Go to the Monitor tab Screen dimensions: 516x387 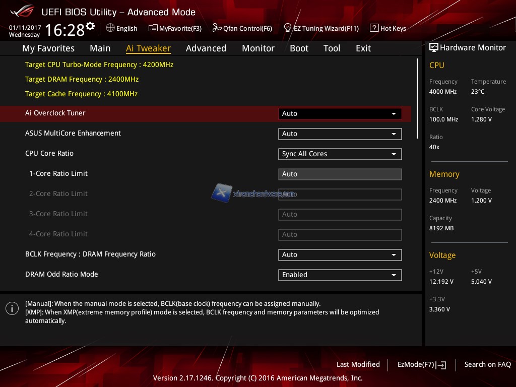[x=258, y=48]
